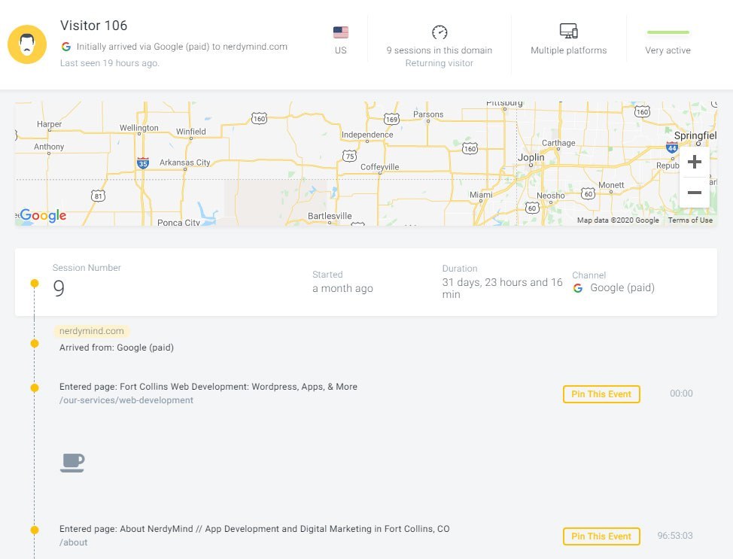The image size is (733, 559).
Task: Click the Neosho label on the map
Action: point(551,196)
